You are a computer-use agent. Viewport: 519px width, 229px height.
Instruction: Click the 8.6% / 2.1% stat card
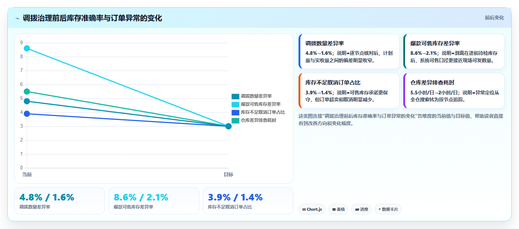click(154, 201)
